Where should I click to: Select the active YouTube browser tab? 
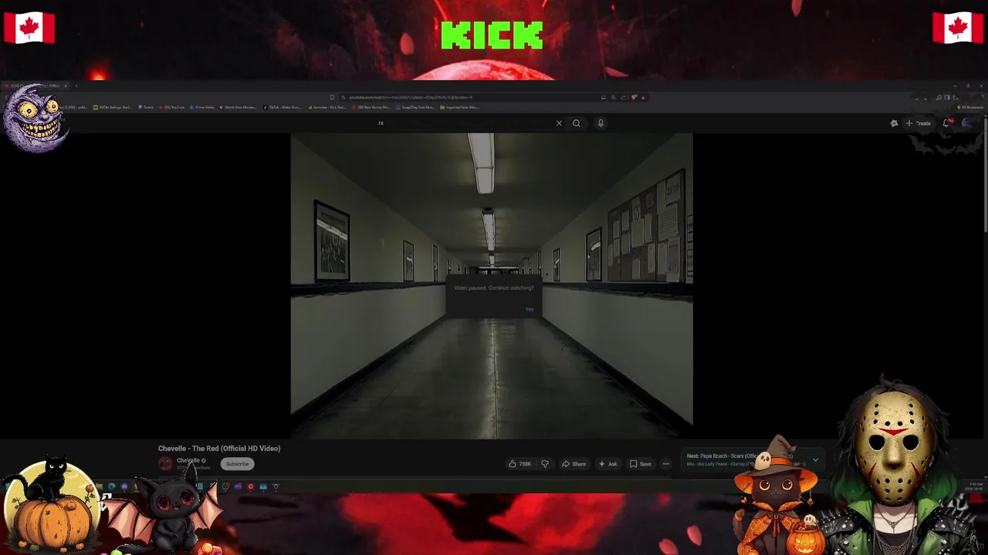pyautogui.click(x=35, y=86)
